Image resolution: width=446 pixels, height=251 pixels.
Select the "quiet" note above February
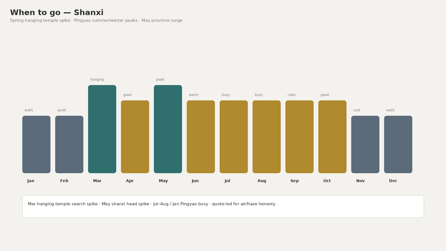coord(62,110)
